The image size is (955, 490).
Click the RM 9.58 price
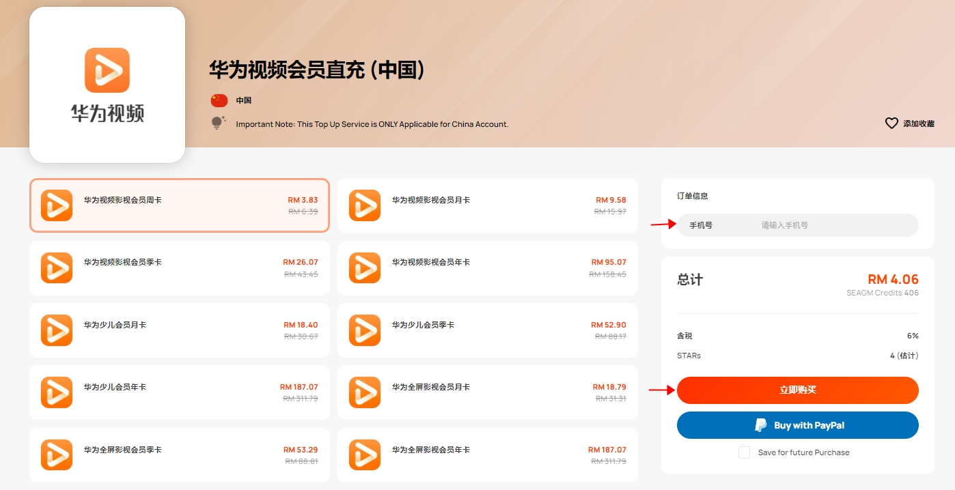point(611,200)
